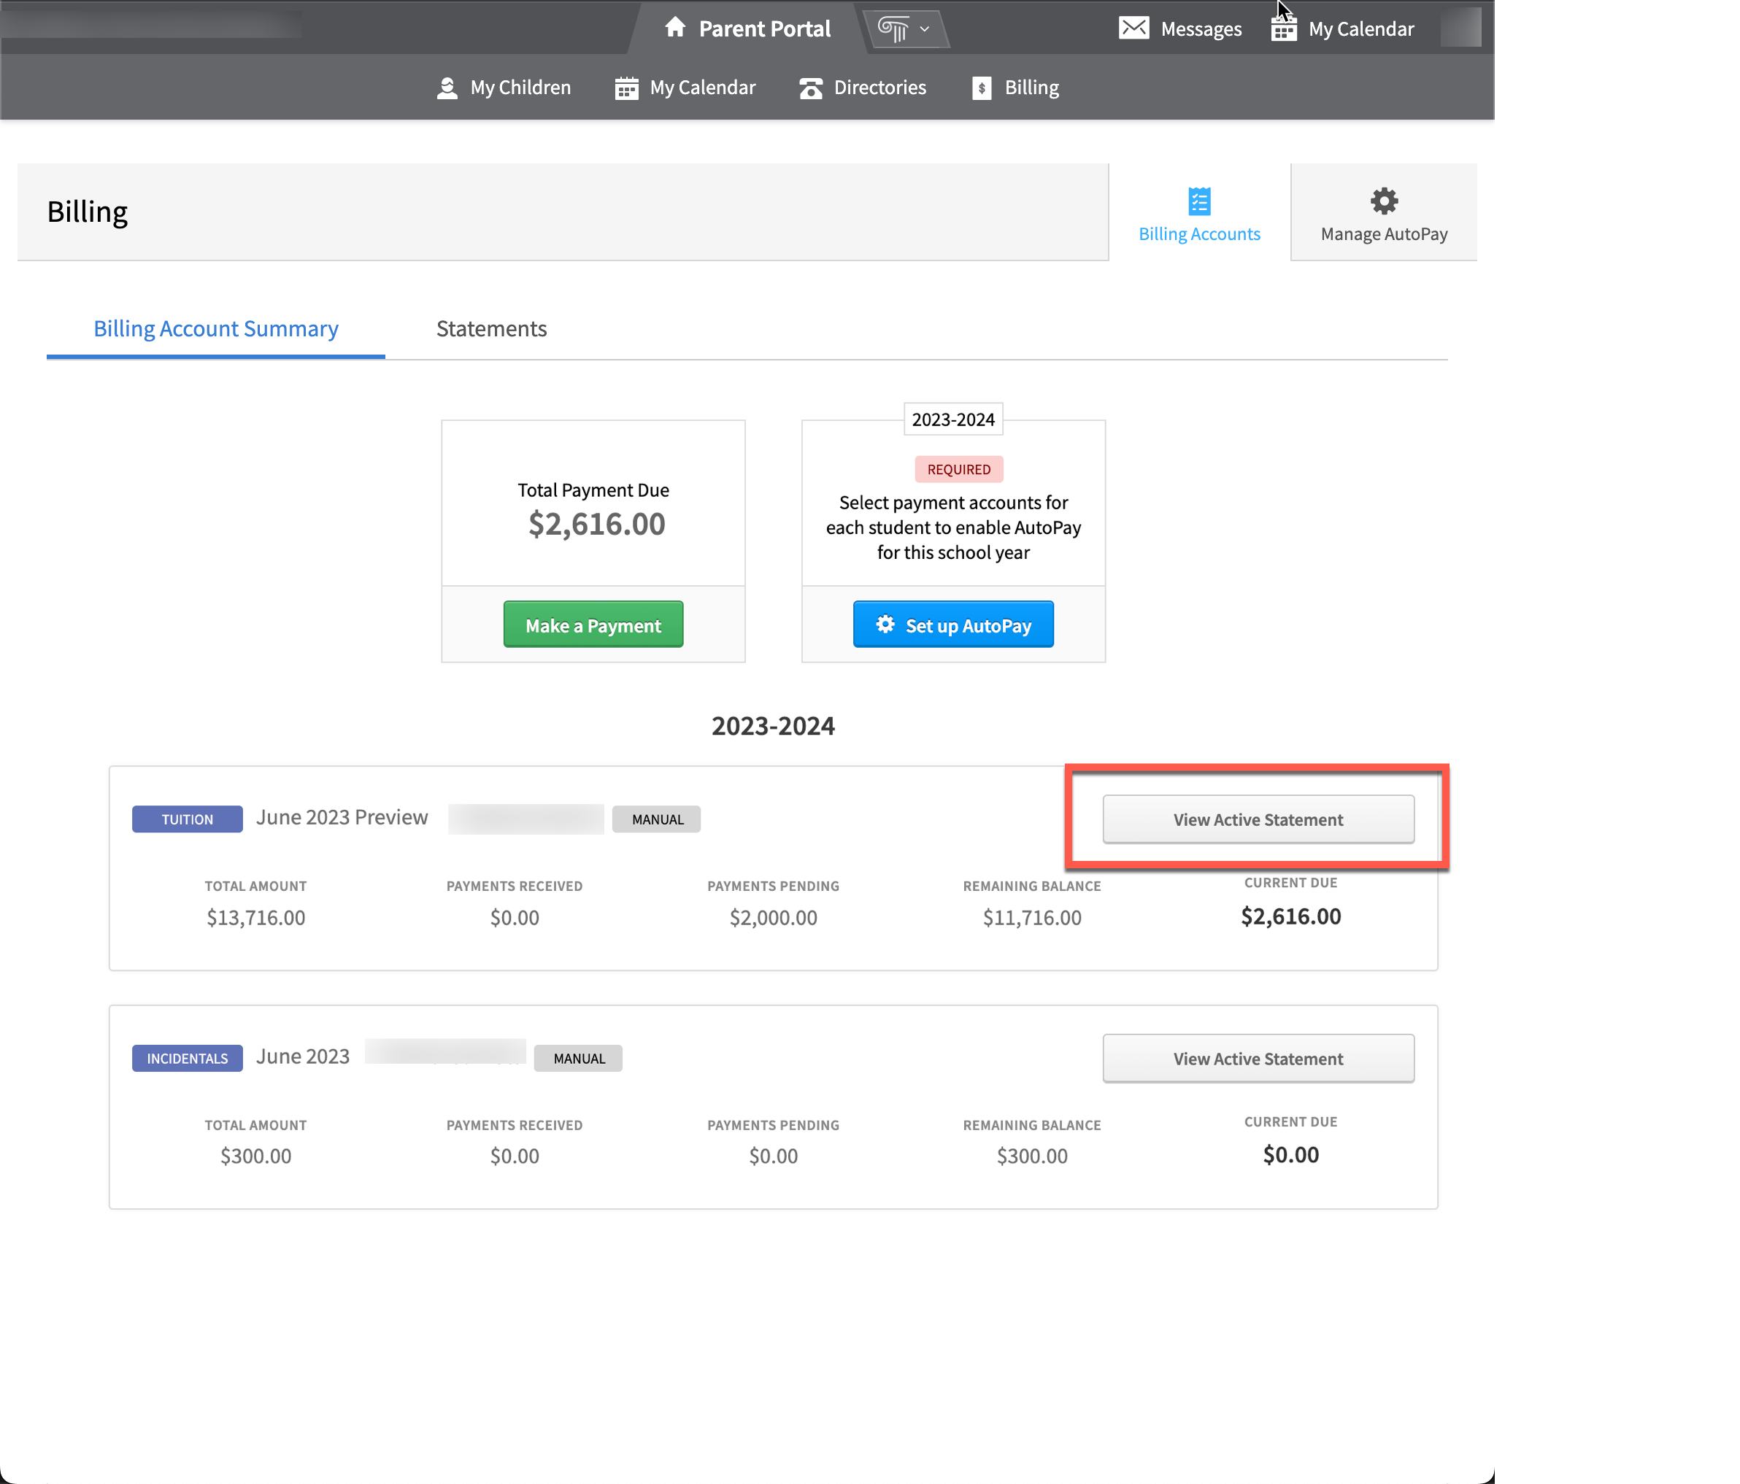The height and width of the screenshot is (1484, 1740).
Task: Click the My Calendar icon in the navigation bar
Action: (x=625, y=88)
